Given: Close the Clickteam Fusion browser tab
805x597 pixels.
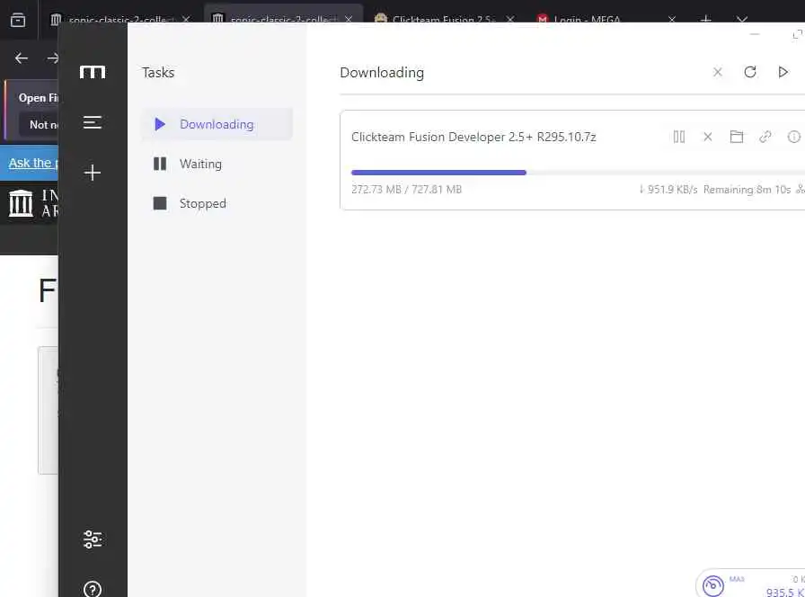Looking at the screenshot, I should [509, 19].
